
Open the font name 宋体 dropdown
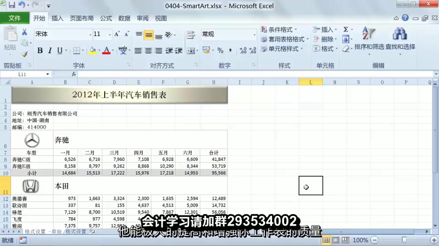(x=91, y=35)
